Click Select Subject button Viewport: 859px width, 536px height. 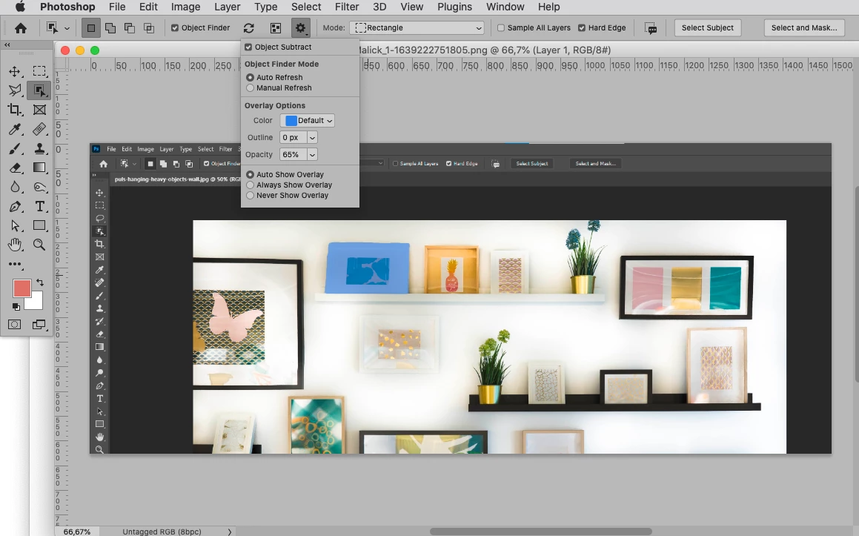(x=707, y=28)
